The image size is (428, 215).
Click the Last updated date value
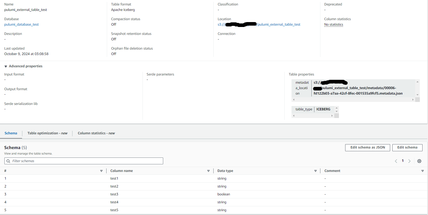[x=26, y=54]
